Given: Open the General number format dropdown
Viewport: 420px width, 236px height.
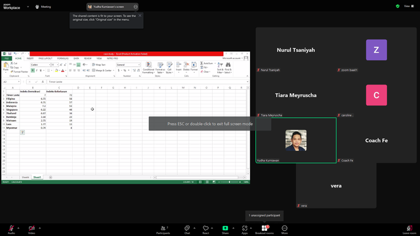Looking at the screenshot, I should coord(138,65).
